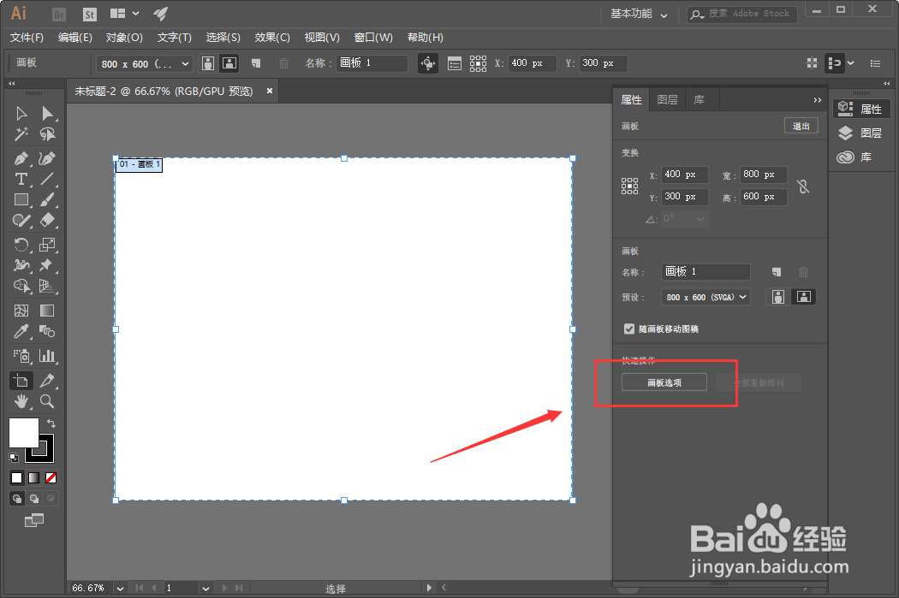Select the Paintbrush tool
Screen dimensions: 899x598
[x=47, y=199]
